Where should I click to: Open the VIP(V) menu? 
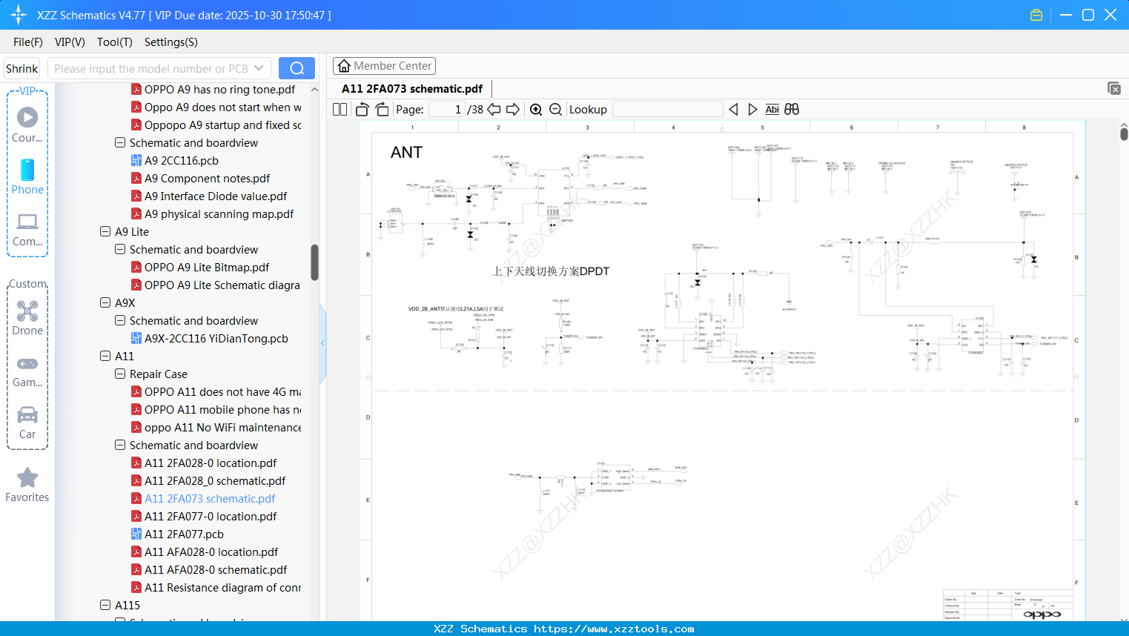pos(70,42)
